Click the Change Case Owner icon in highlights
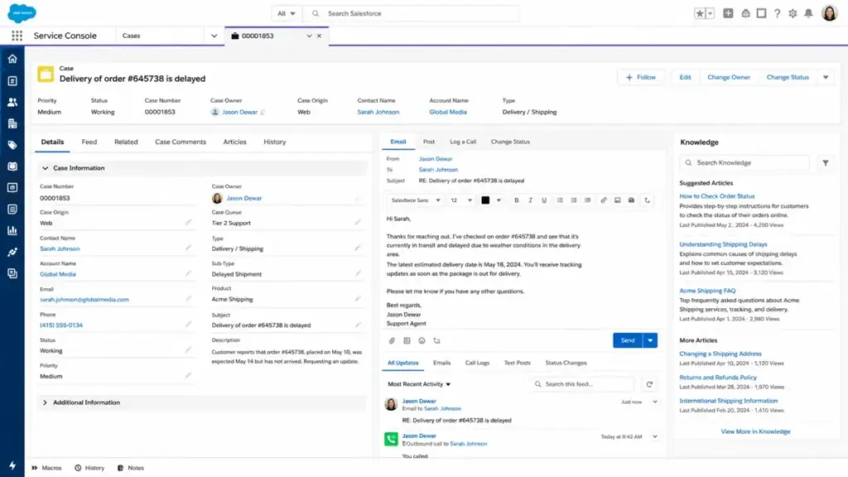Image resolution: width=848 pixels, height=477 pixels. 263,113
